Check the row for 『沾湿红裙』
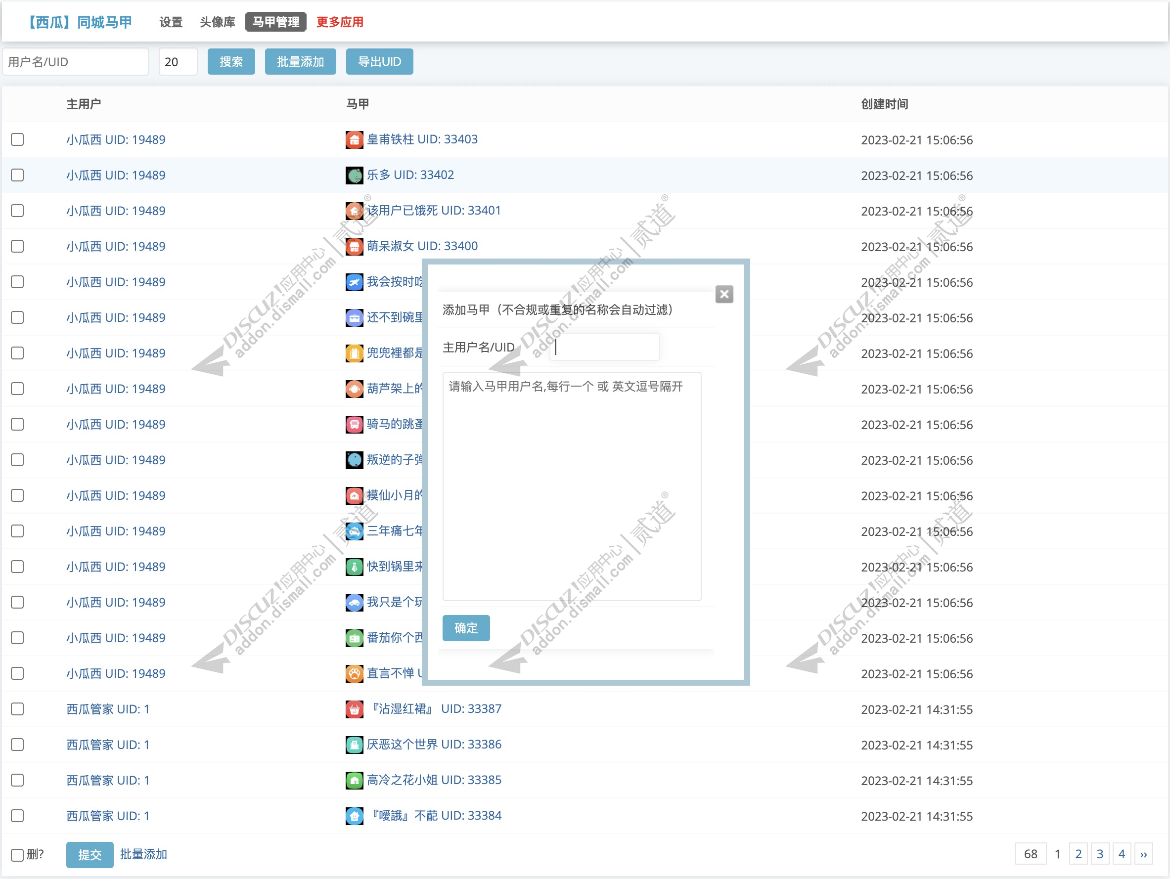 click(x=17, y=709)
